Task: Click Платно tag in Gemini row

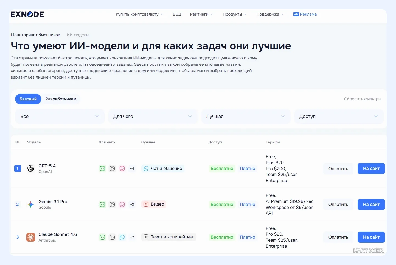Action: coord(248,204)
